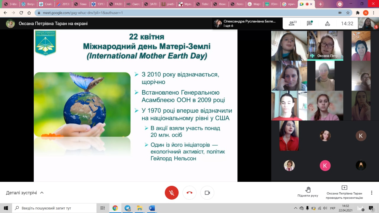Open Chrome extensions puzzle menu

pyautogui.click(x=358, y=13)
